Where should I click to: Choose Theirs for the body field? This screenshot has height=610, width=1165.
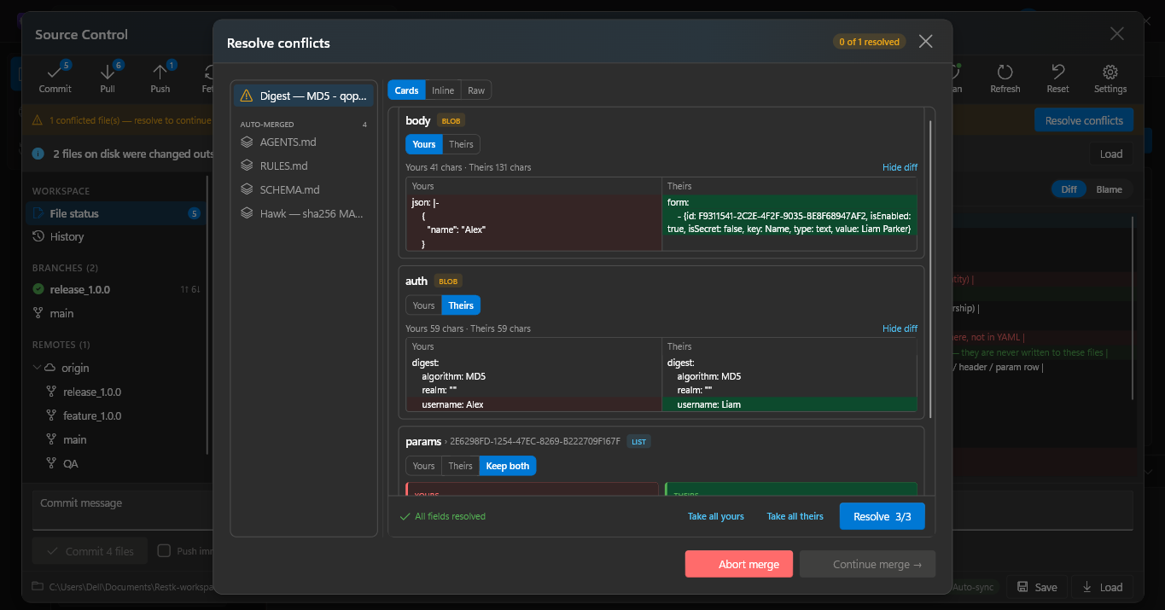461,144
